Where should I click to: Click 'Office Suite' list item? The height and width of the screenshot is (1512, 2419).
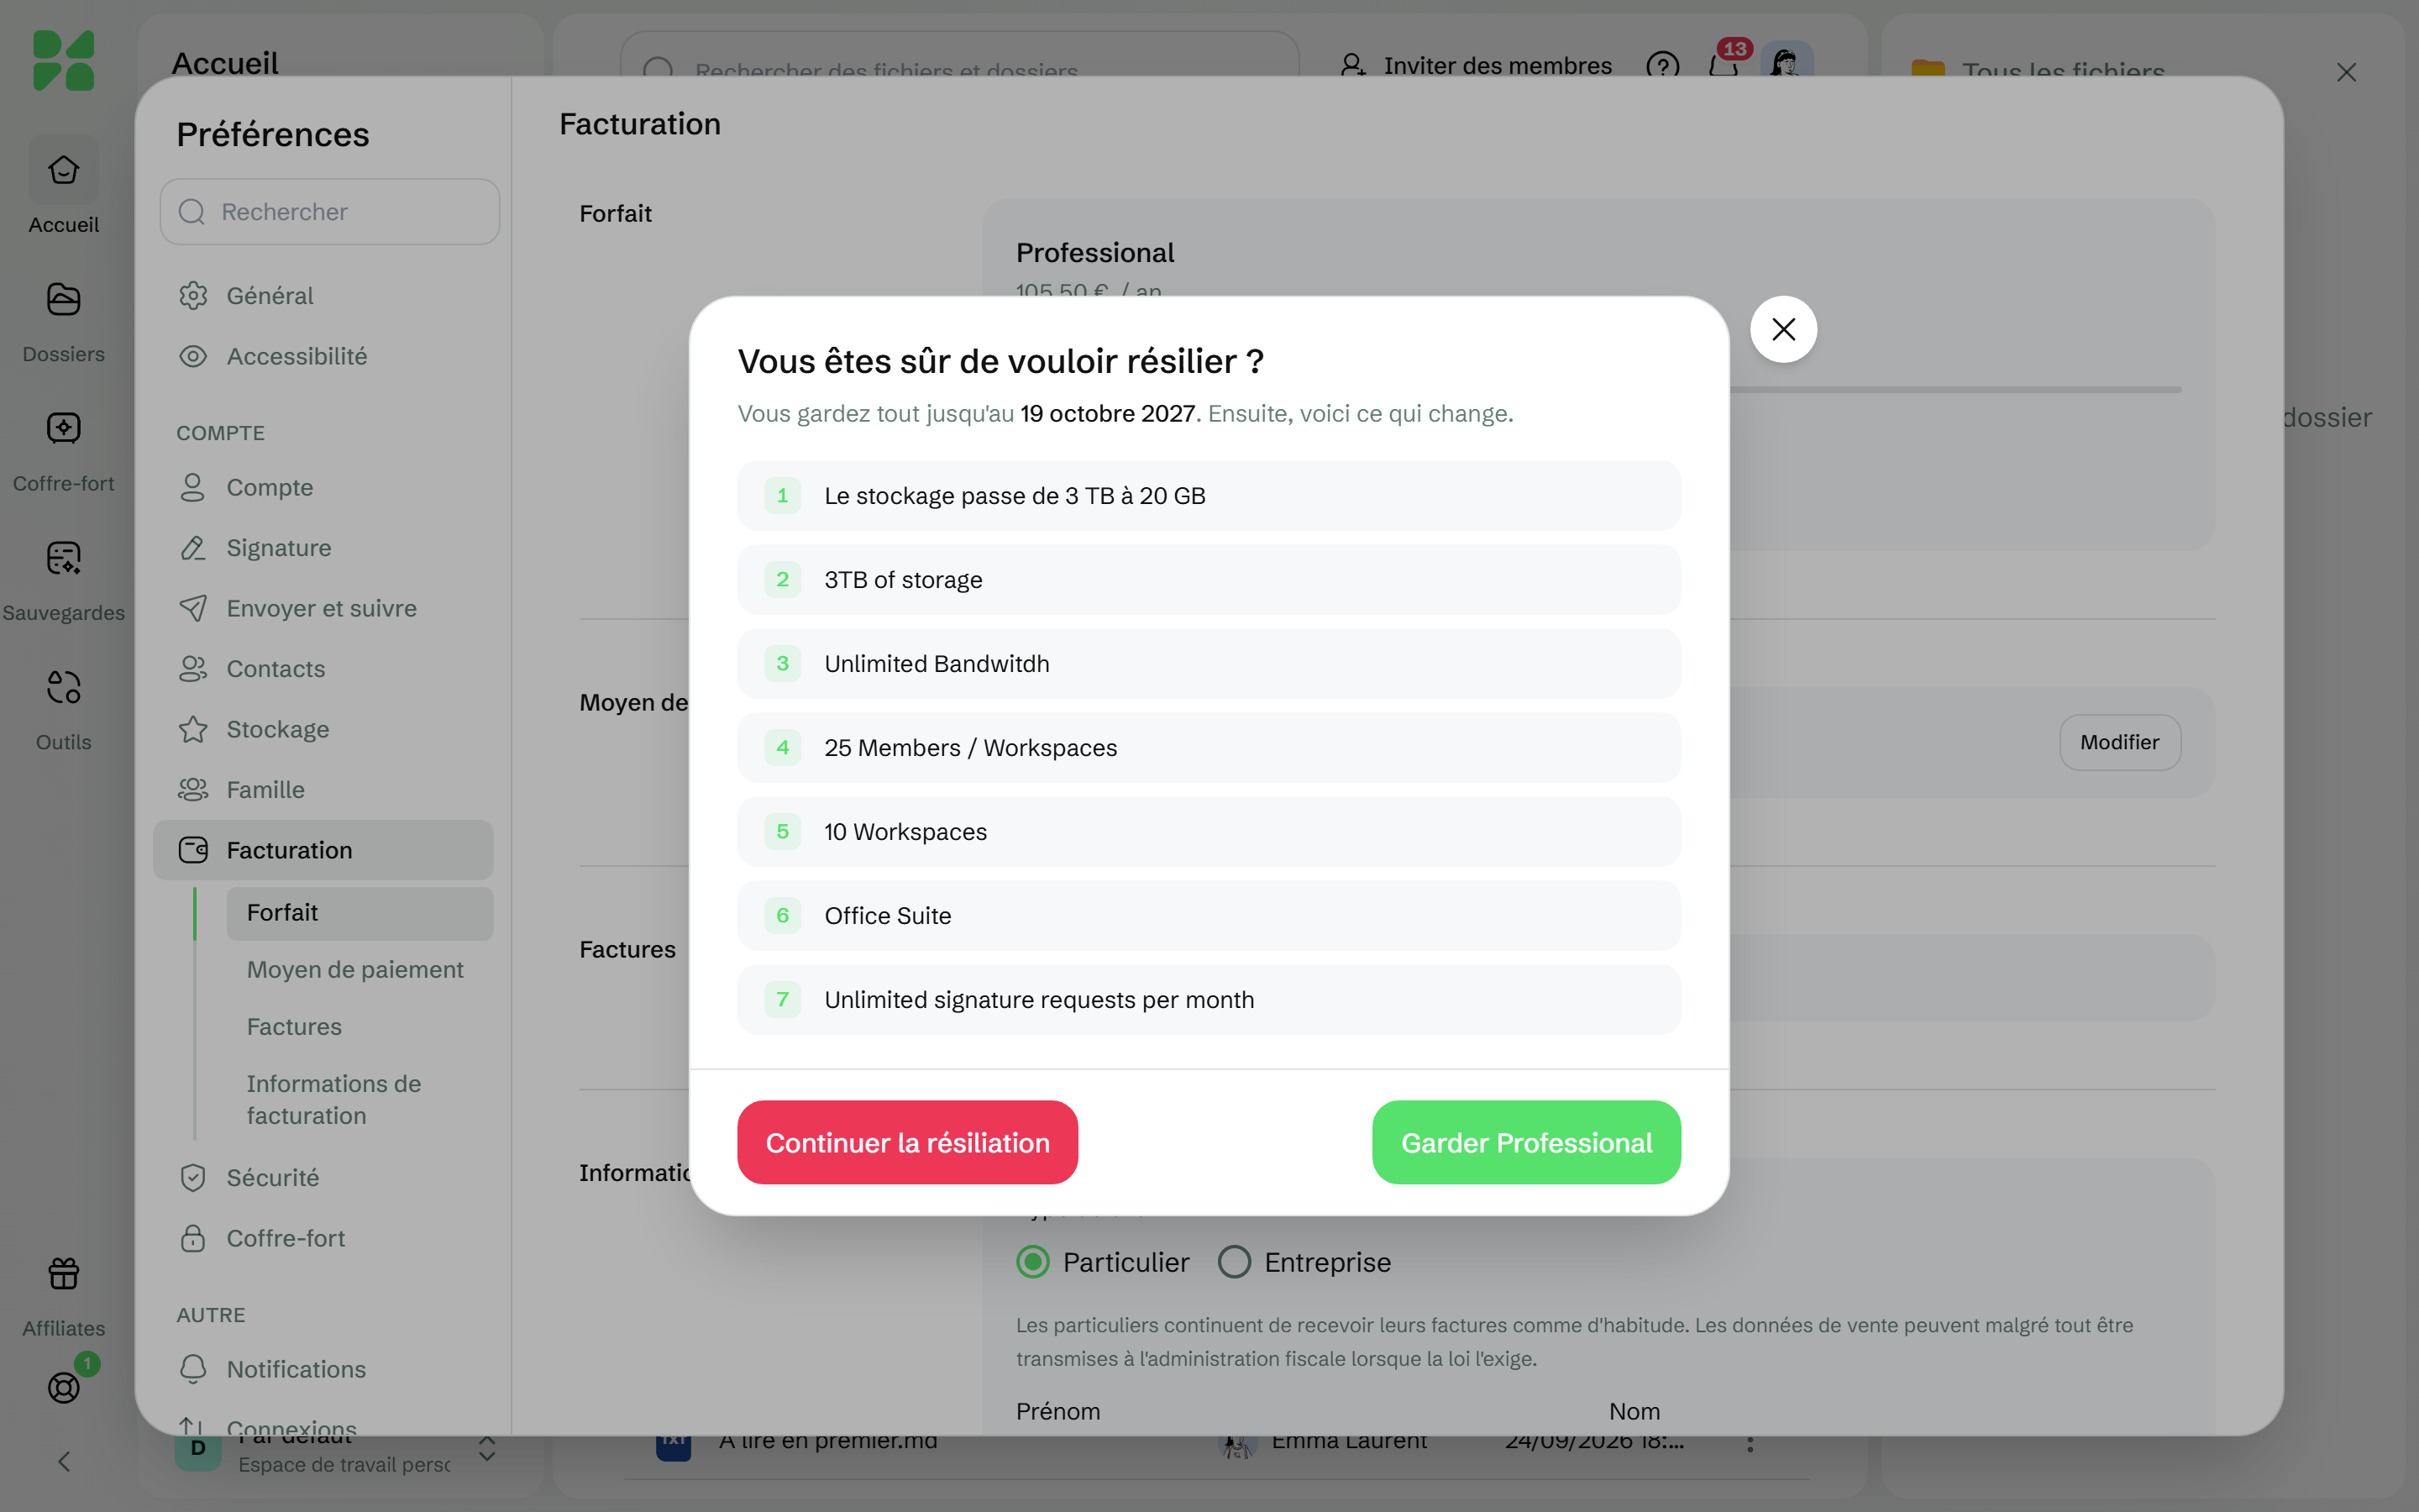1209,916
